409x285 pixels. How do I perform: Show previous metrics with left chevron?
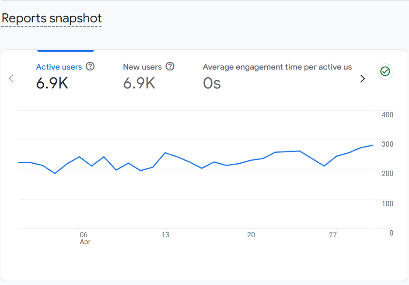pos(11,78)
